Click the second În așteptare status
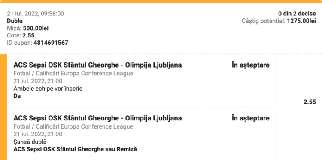Image resolution: width=322 pixels, height=160 pixels. point(251,118)
